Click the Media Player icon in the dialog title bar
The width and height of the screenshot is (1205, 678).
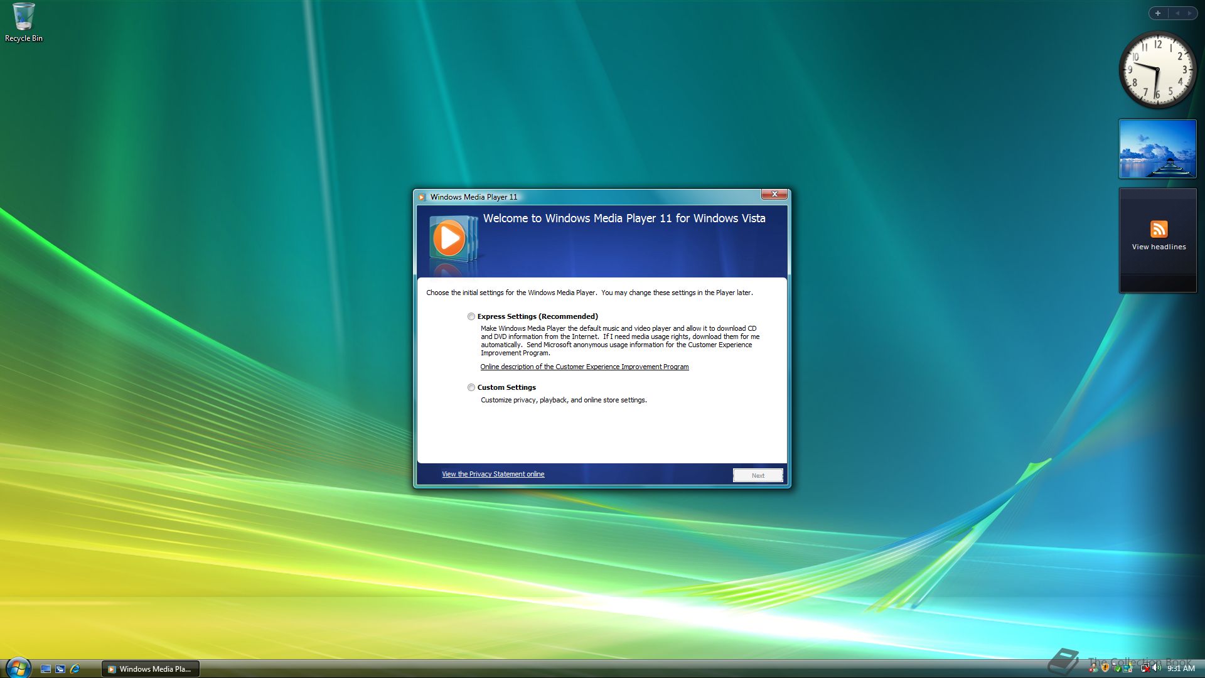pos(422,197)
